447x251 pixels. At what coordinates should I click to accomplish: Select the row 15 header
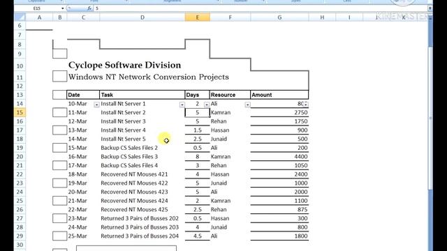(x=20, y=112)
